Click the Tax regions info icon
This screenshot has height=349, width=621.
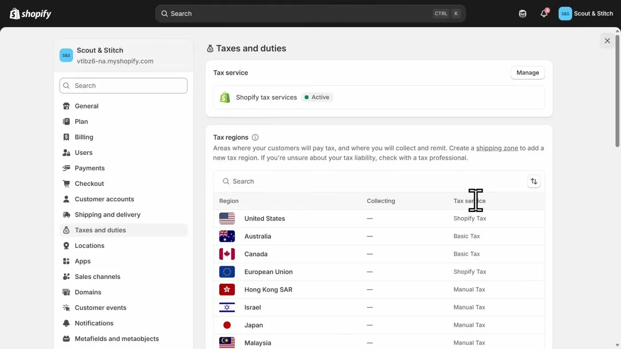(255, 137)
